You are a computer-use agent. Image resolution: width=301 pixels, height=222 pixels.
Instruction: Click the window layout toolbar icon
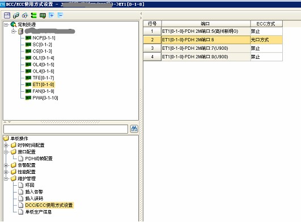click(x=7, y=15)
